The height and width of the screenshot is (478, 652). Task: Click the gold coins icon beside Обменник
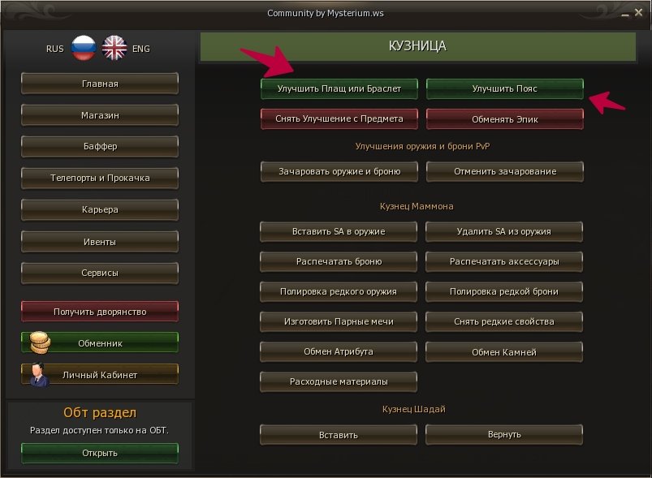[41, 342]
